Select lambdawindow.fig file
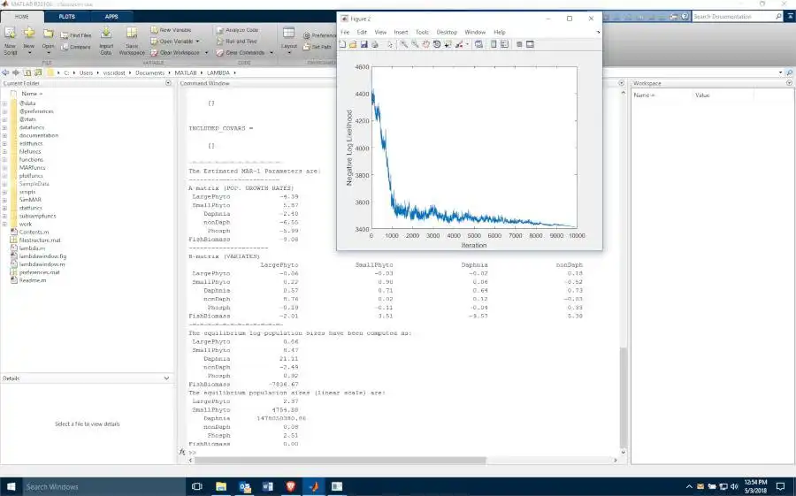796x496 pixels. point(42,256)
